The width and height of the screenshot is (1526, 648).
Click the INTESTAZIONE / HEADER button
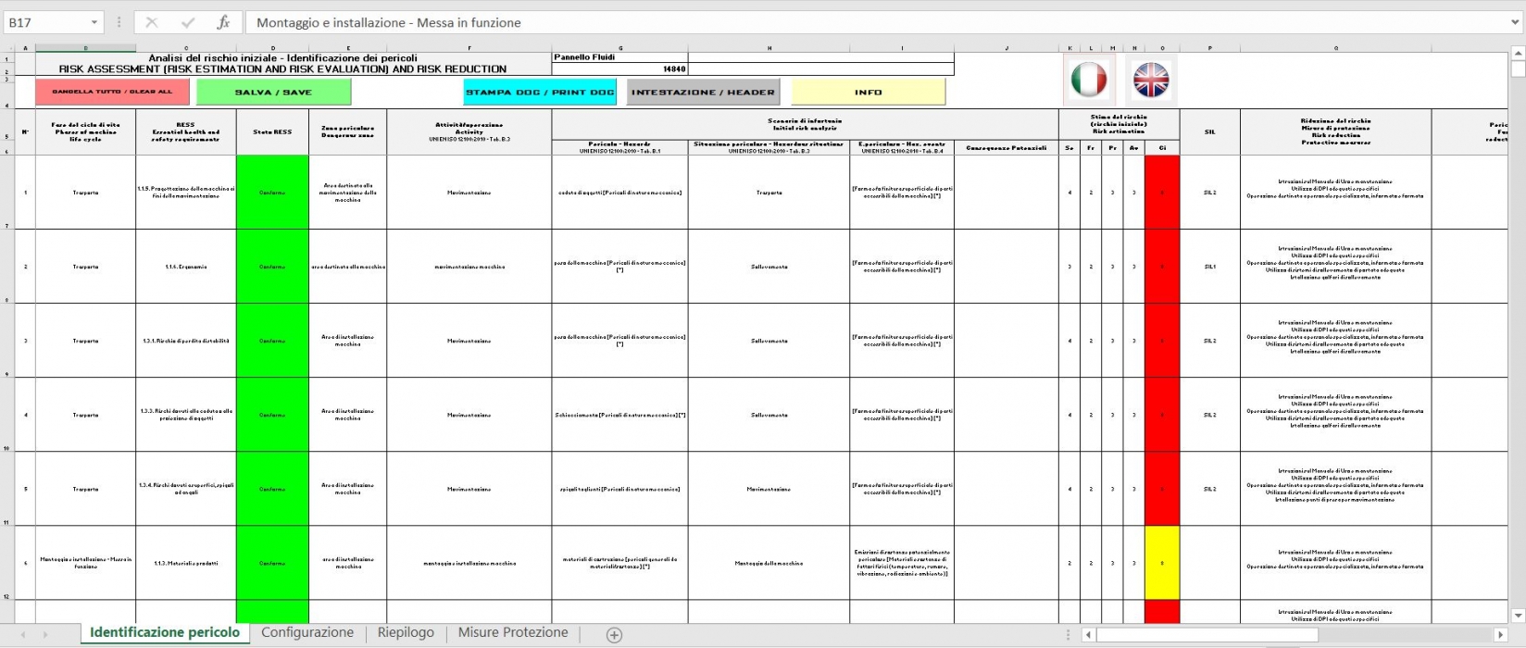(x=703, y=93)
